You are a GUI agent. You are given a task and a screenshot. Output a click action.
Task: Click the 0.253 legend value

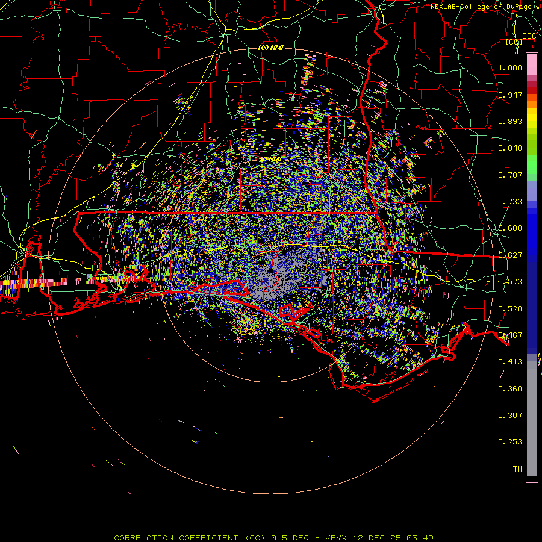(510, 442)
